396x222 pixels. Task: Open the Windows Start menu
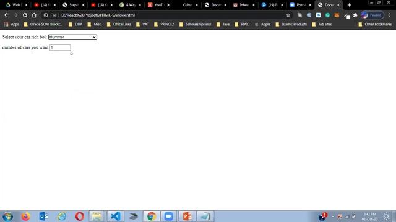coord(7,216)
